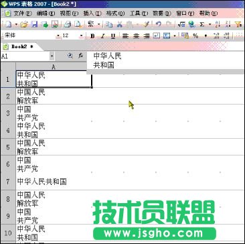
Task: Click the document icon beside 文件 menu
Action: [8, 13]
